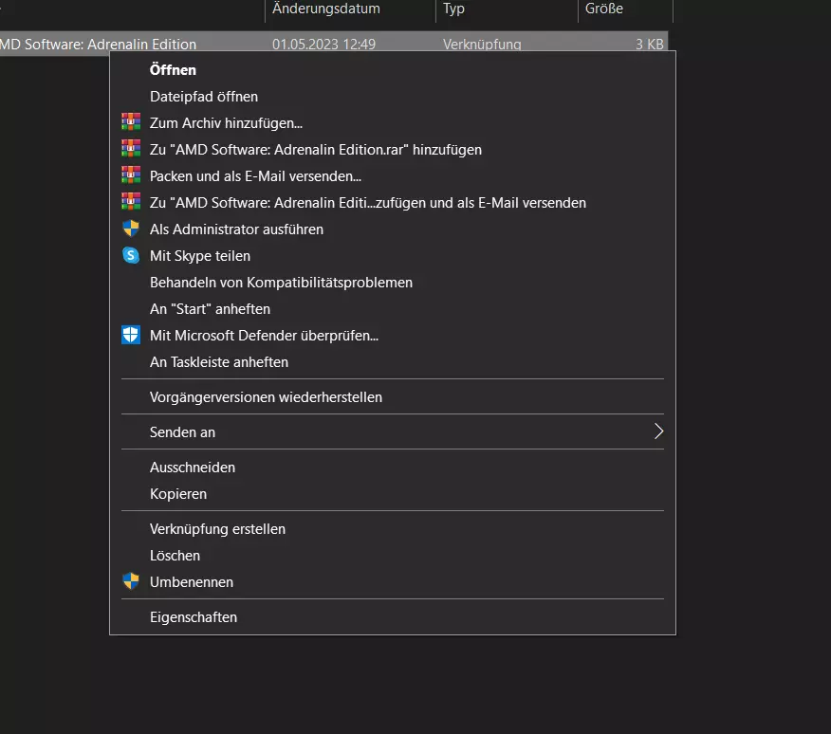Click the "Verknüpfung" type cell

(482, 44)
